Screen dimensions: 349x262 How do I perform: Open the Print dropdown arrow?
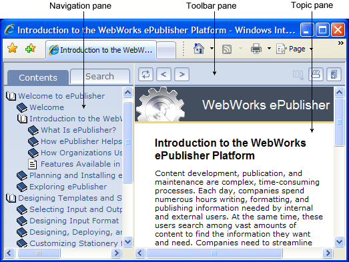click(269, 48)
